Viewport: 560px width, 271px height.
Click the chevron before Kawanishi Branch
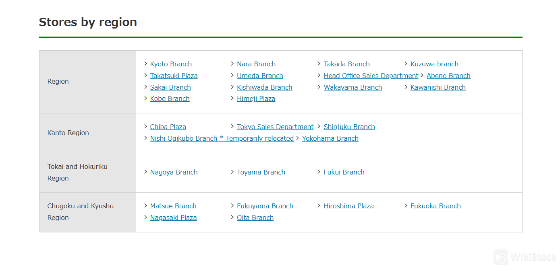[x=406, y=87]
